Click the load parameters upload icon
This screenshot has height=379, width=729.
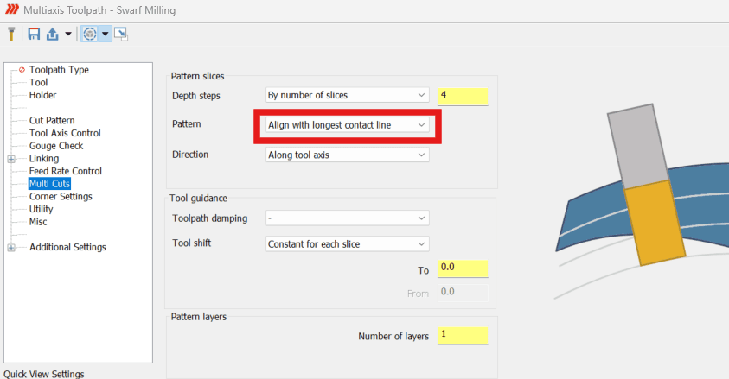click(x=53, y=34)
